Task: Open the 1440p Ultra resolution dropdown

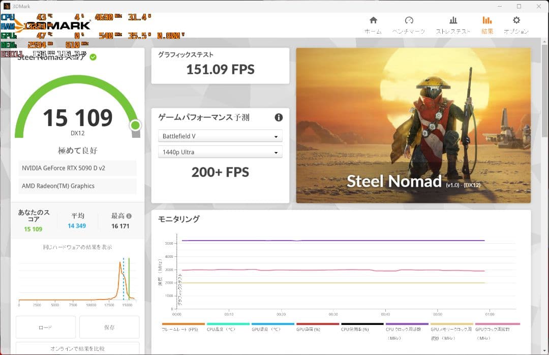Action: (x=220, y=152)
